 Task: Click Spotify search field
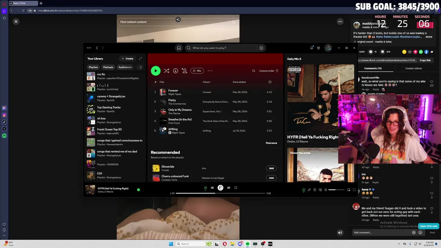click(x=220, y=48)
